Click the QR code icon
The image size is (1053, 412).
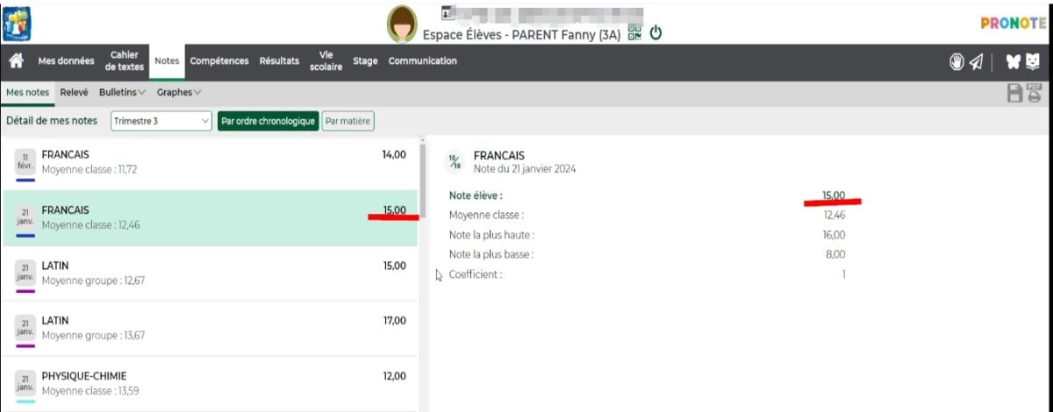pos(634,34)
